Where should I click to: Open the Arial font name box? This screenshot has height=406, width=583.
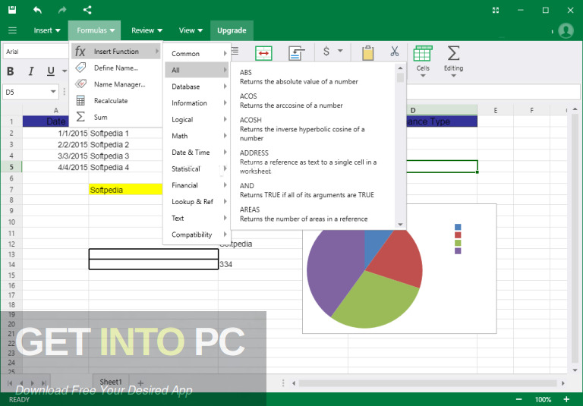click(36, 52)
